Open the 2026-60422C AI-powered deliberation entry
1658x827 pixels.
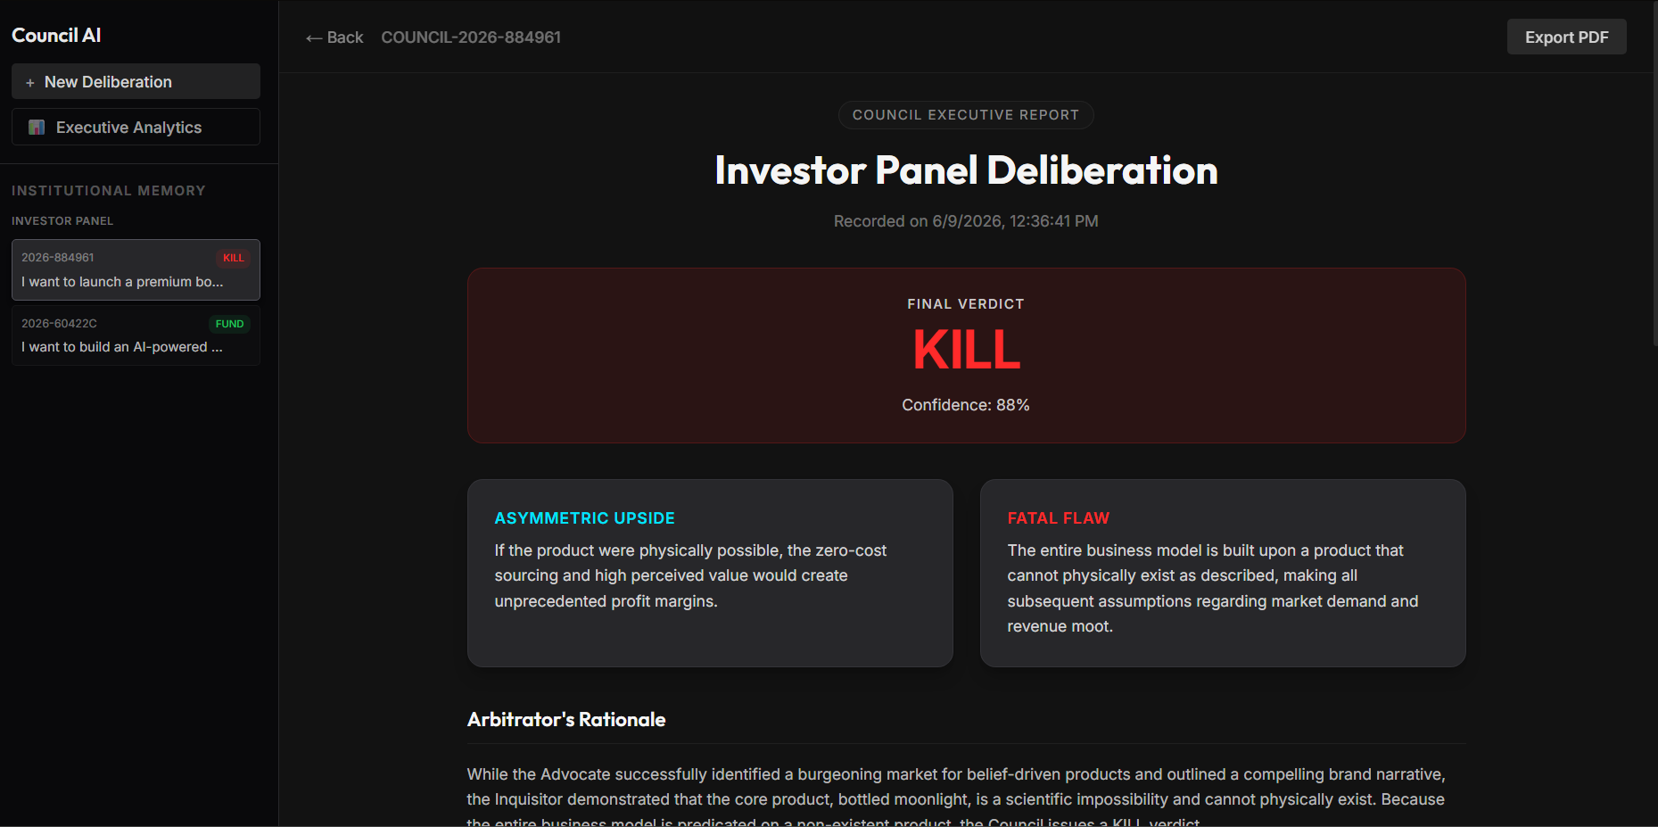(x=136, y=335)
